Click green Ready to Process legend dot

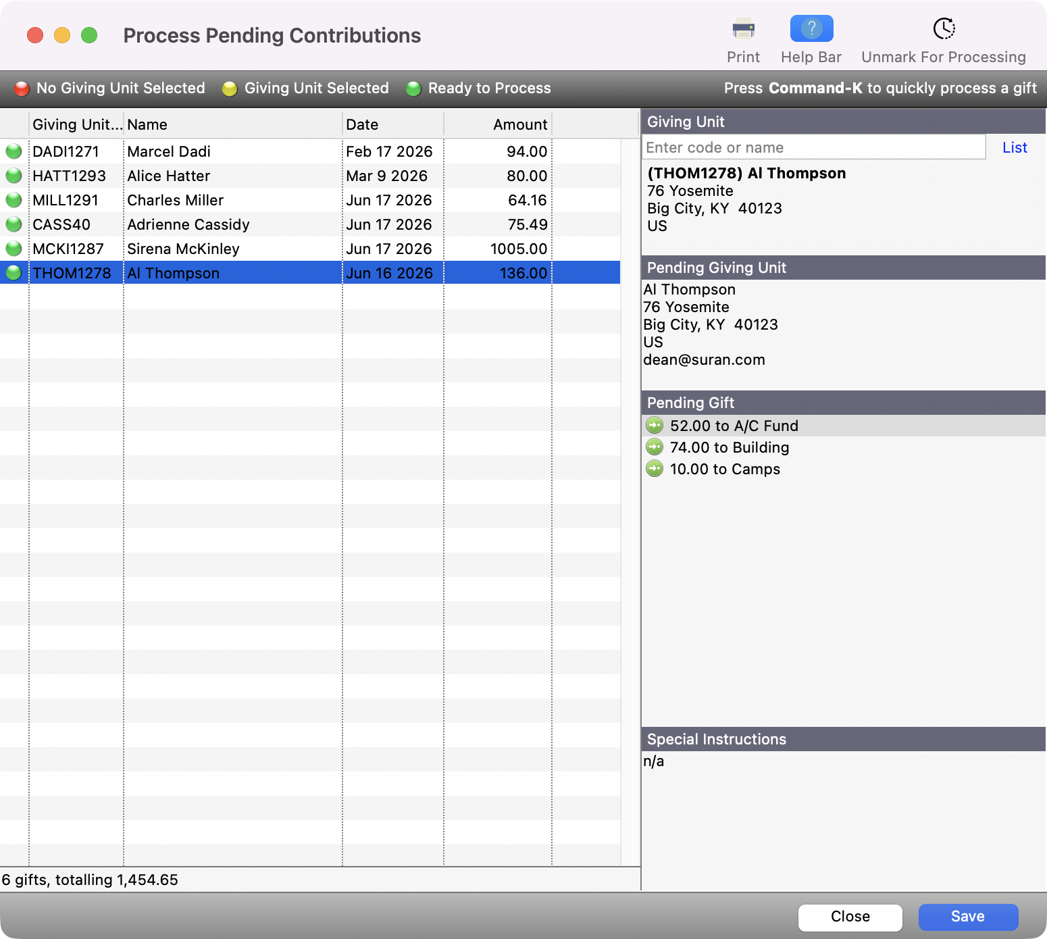pyautogui.click(x=413, y=88)
